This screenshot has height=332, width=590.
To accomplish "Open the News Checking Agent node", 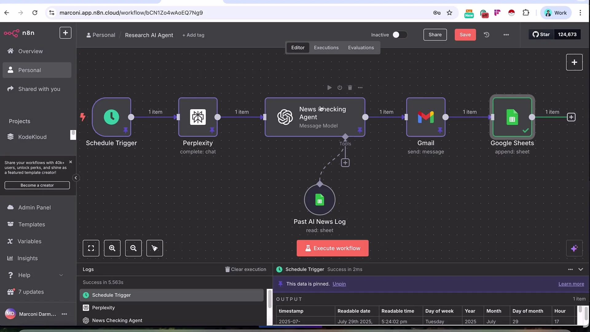I will tap(315, 117).
